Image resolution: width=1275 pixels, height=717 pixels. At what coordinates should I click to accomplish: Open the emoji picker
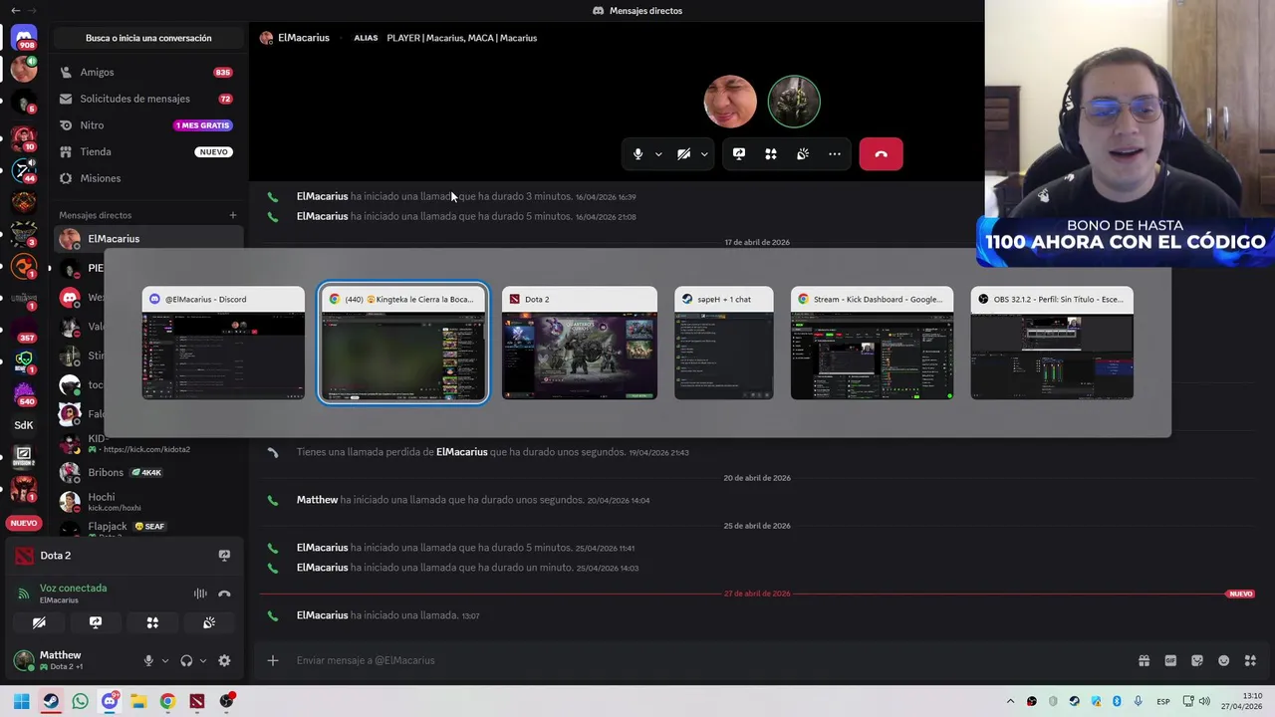pyautogui.click(x=1224, y=660)
